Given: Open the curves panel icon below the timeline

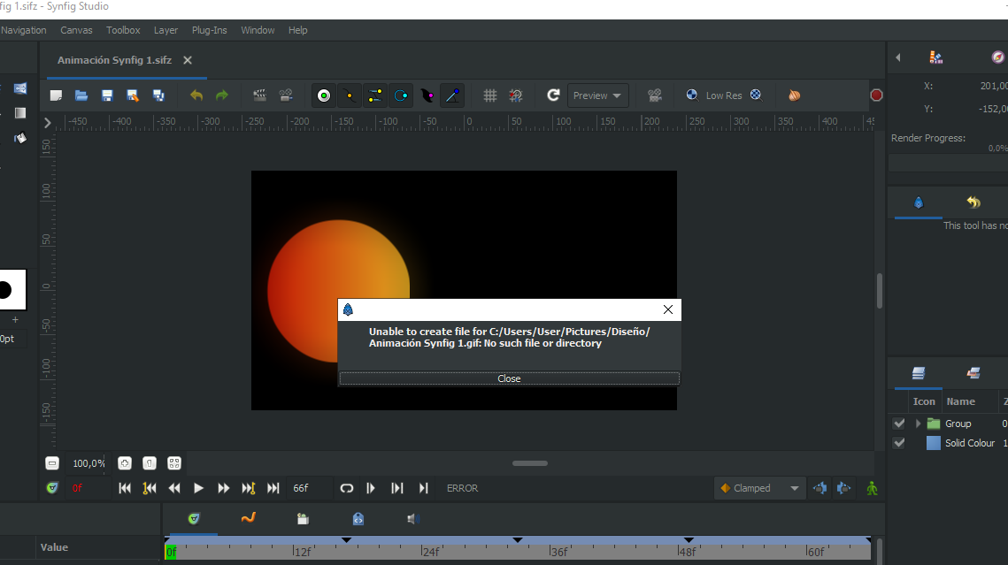Looking at the screenshot, I should [x=249, y=519].
